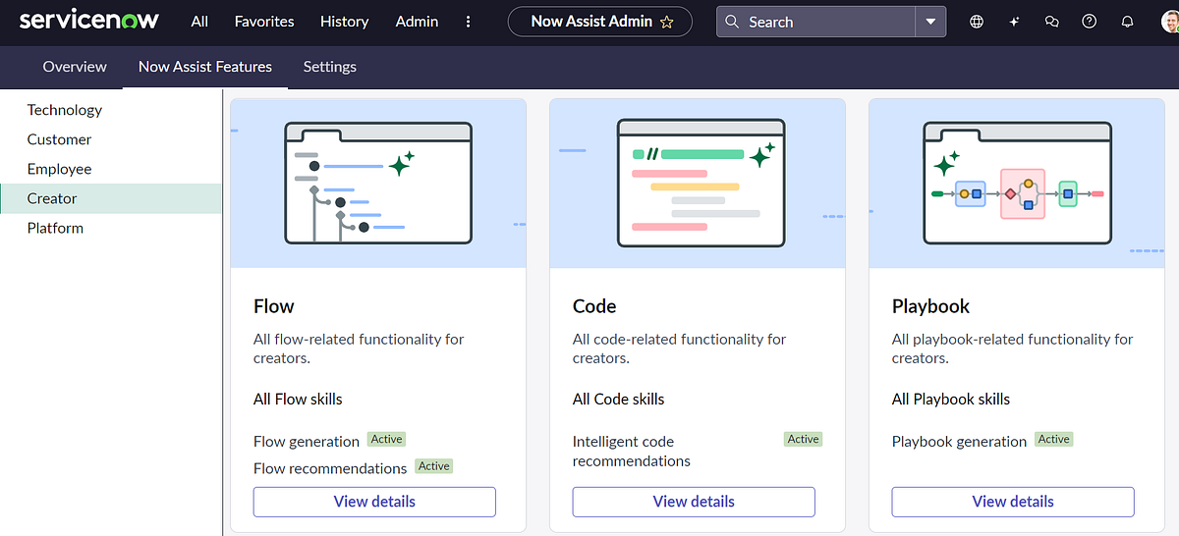This screenshot has height=536, width=1179.
Task: Expand the search dropdown arrow
Action: (930, 22)
